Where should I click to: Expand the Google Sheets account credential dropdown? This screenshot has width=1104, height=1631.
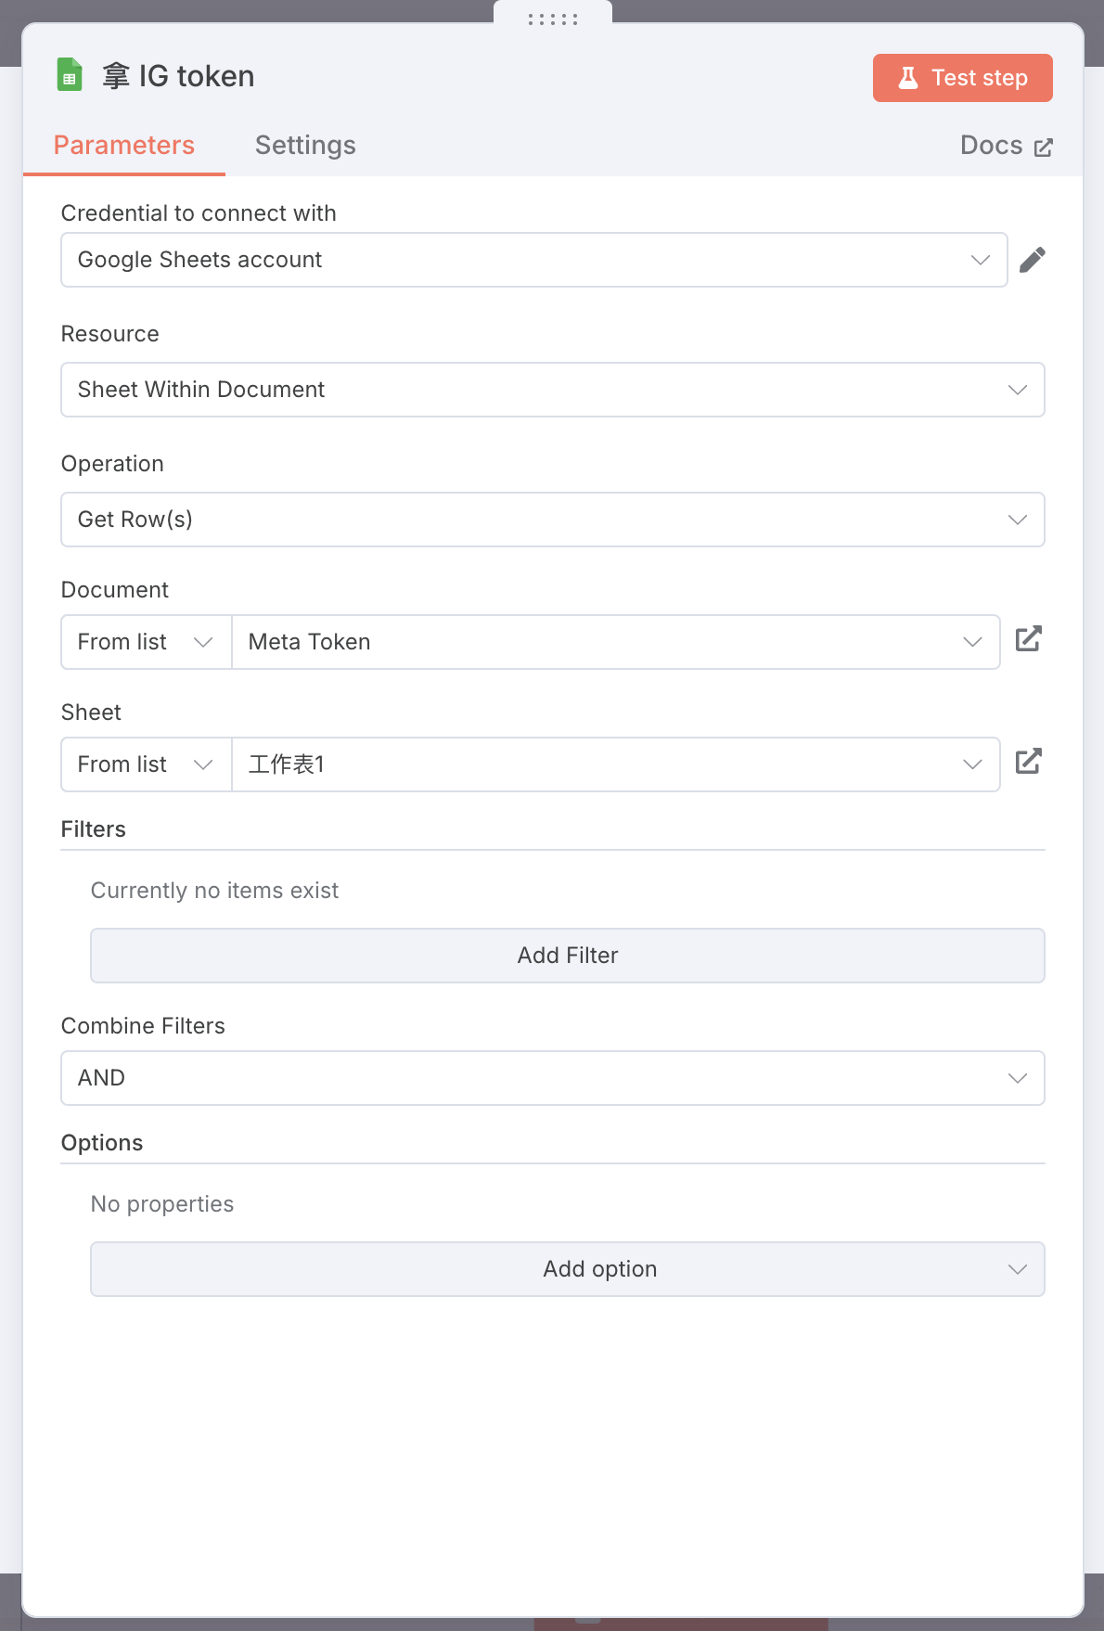tap(534, 260)
